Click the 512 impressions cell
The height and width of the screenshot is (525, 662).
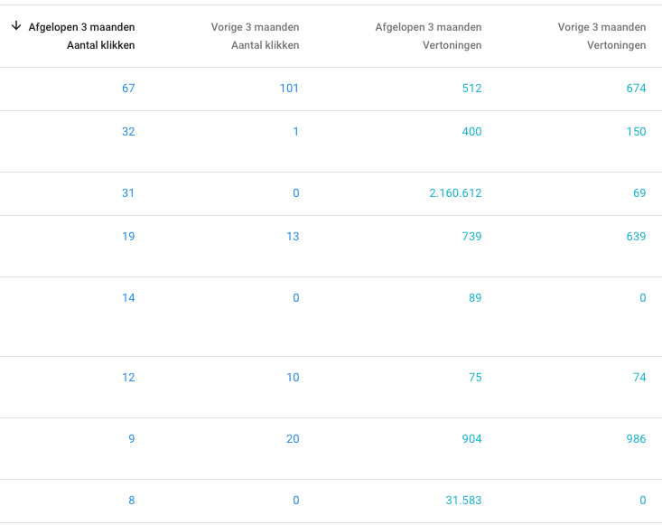point(471,89)
